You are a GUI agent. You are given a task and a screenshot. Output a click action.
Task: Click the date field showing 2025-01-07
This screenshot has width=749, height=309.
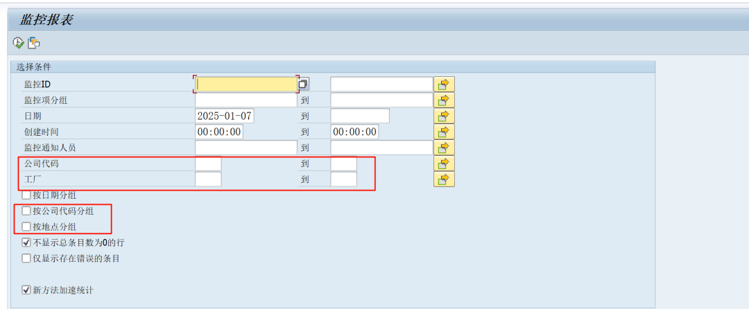(225, 116)
